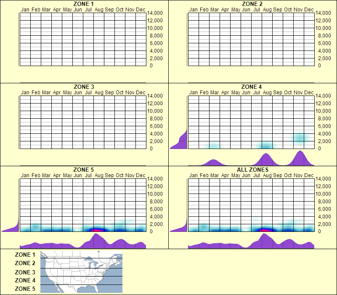Image resolution: width=337 pixels, height=295 pixels.
Task: Click the United States zone map
Action: (80, 271)
